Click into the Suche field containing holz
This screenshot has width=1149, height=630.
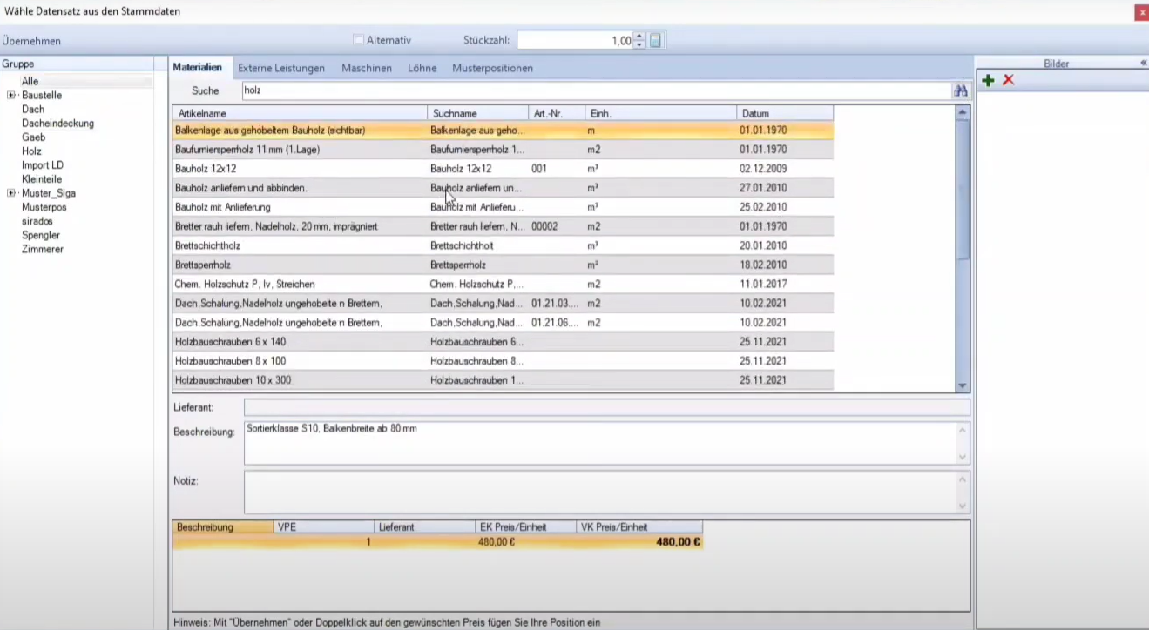point(597,90)
